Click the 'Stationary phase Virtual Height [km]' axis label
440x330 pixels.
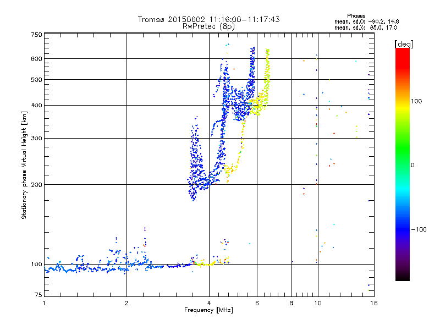point(24,165)
